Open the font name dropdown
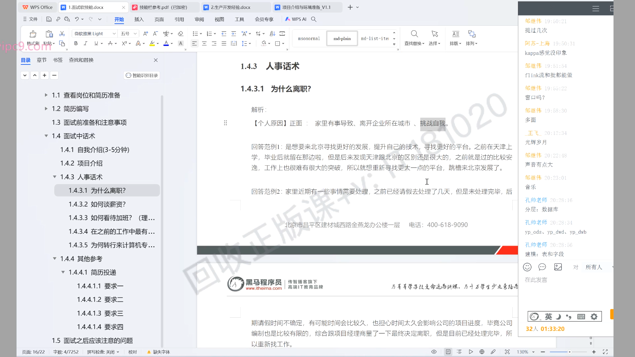This screenshot has height=357, width=635. [114, 34]
